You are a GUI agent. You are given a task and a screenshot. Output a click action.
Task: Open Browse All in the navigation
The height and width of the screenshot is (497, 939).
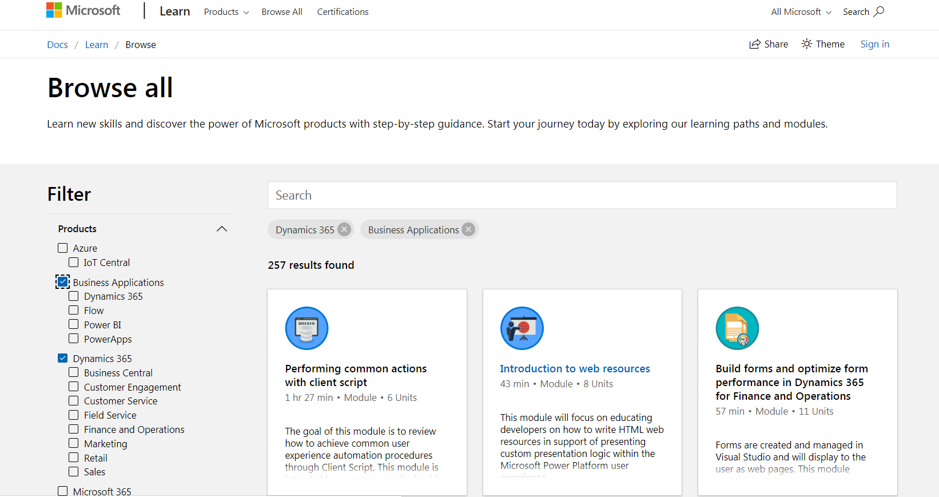click(282, 12)
